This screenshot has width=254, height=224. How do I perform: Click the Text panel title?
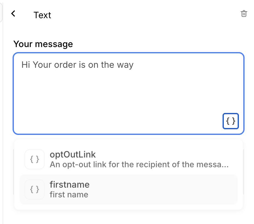(x=42, y=15)
